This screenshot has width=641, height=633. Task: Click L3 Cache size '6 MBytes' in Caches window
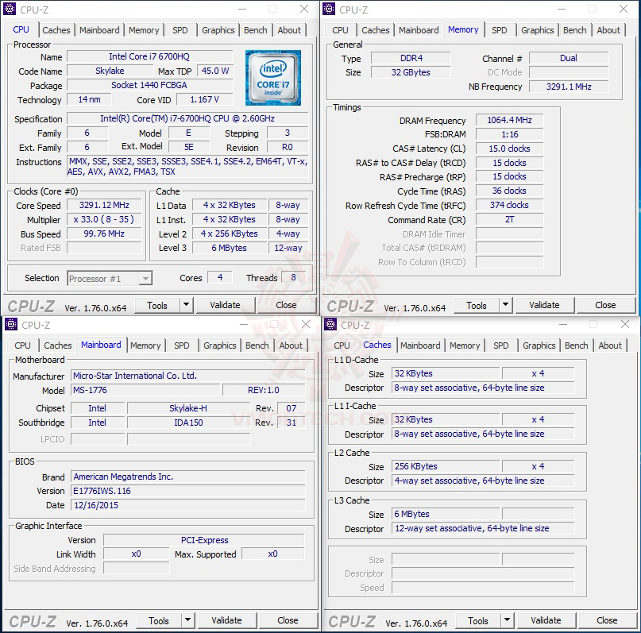click(x=446, y=514)
